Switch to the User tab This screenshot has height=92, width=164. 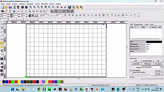pyautogui.click(x=147, y=25)
